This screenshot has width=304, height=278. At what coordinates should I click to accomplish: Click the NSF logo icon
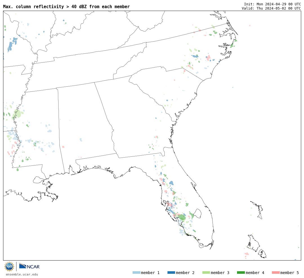point(9,266)
